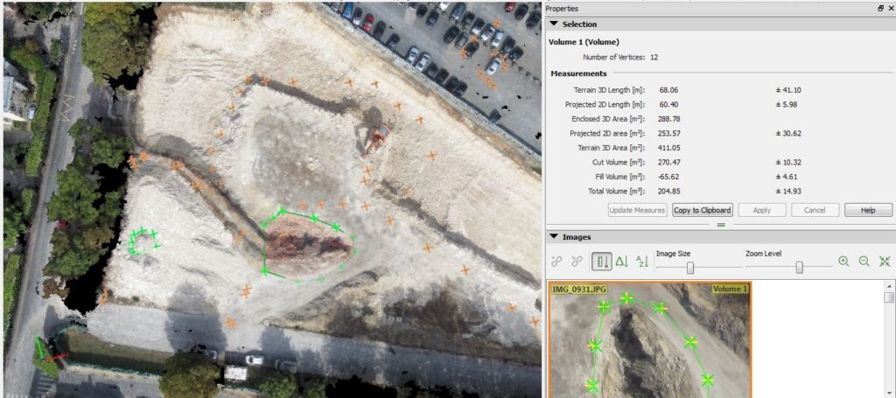The width and height of the screenshot is (896, 398).
Task: Click the Image Size slider handle
Action: point(690,268)
